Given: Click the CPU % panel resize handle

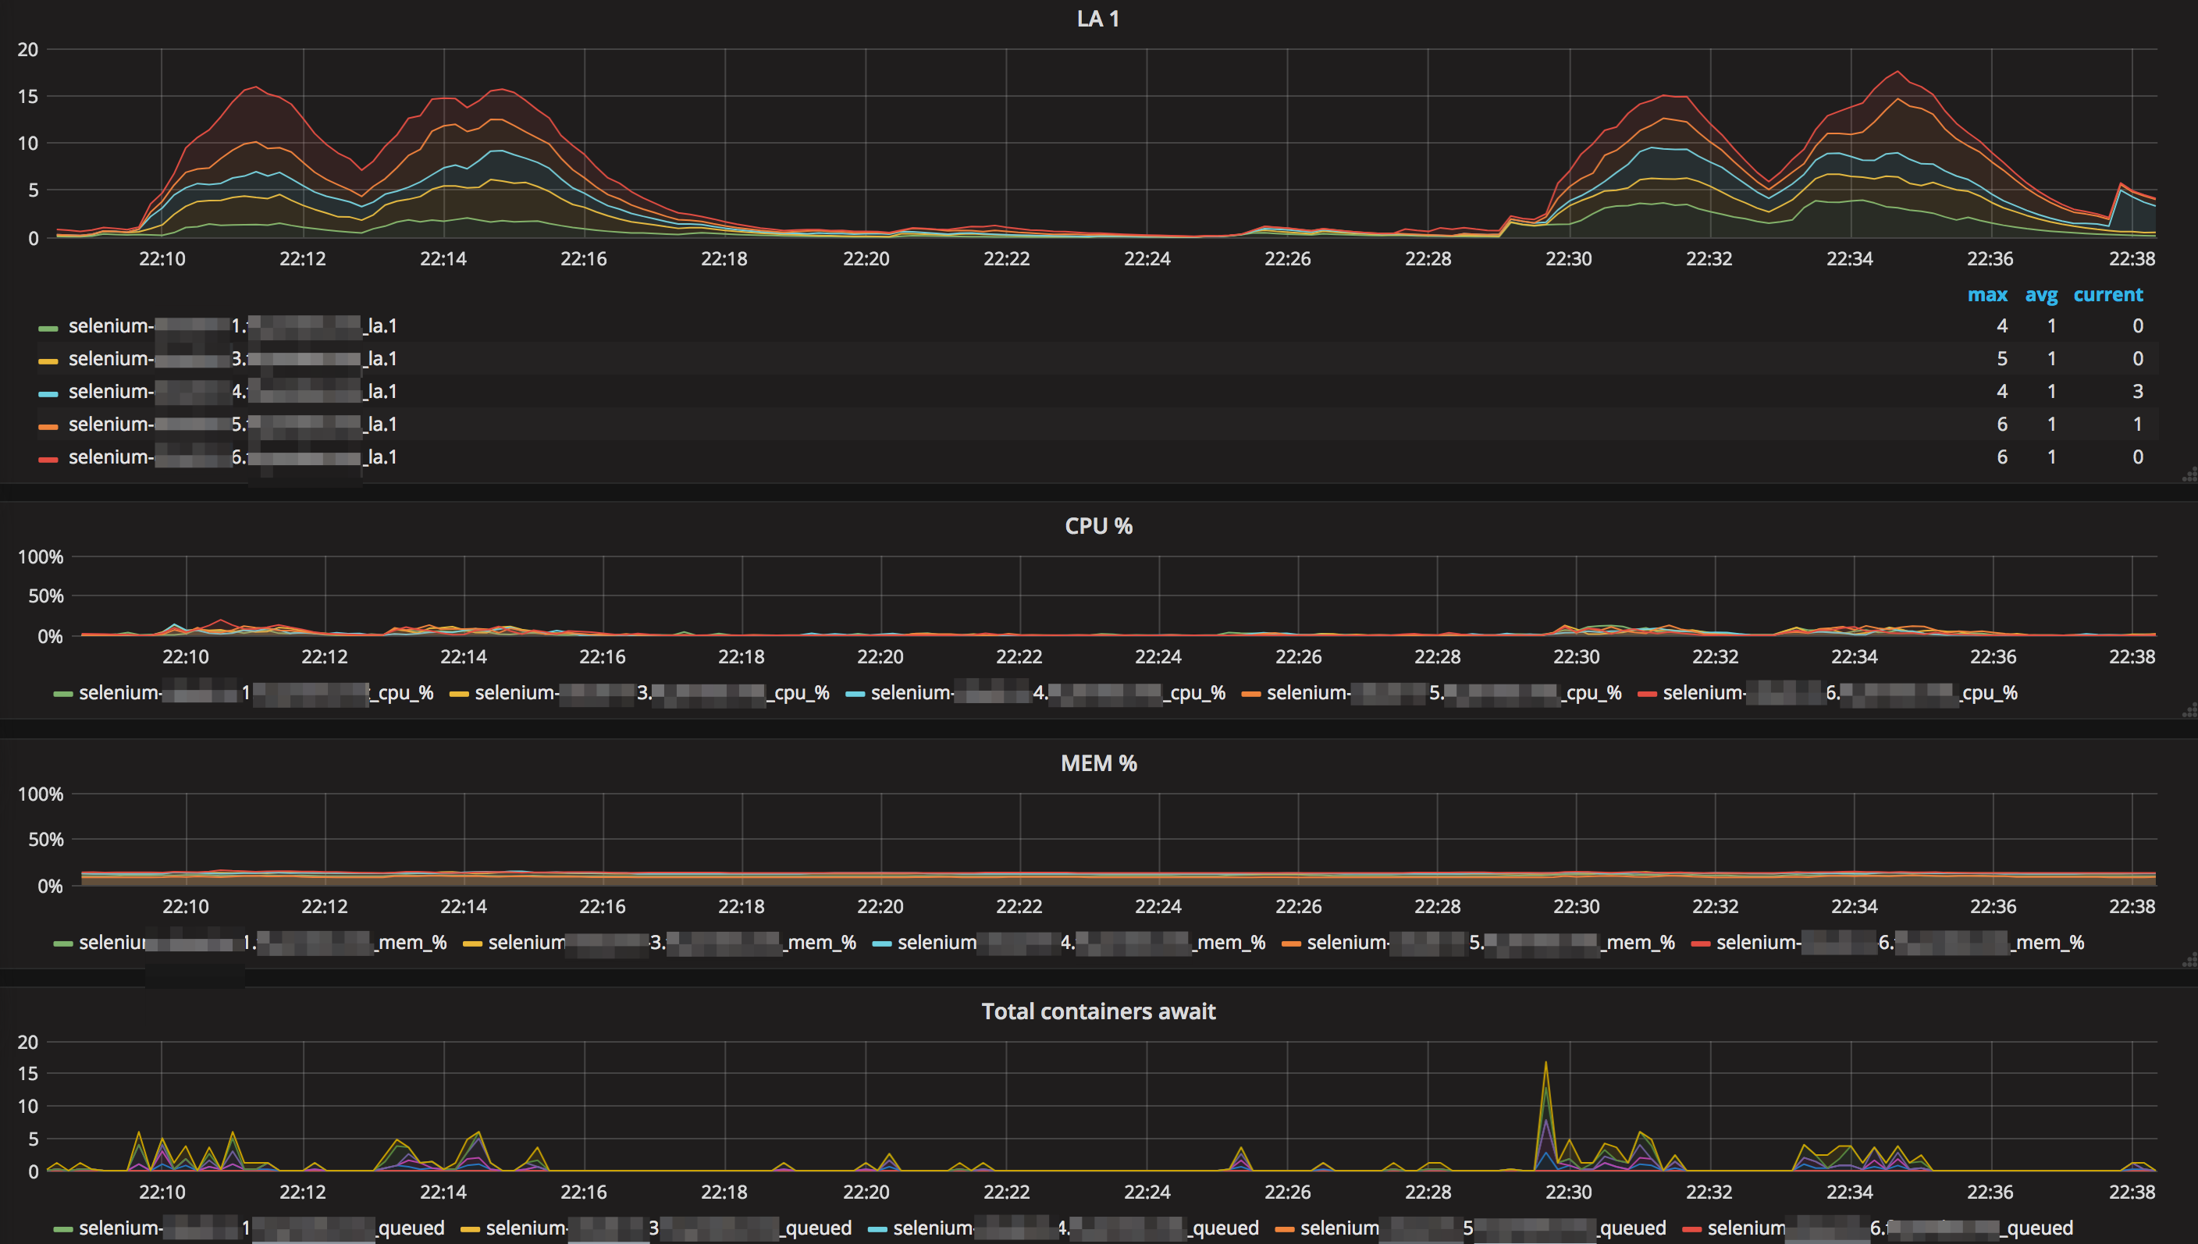Looking at the screenshot, I should (x=2189, y=711).
